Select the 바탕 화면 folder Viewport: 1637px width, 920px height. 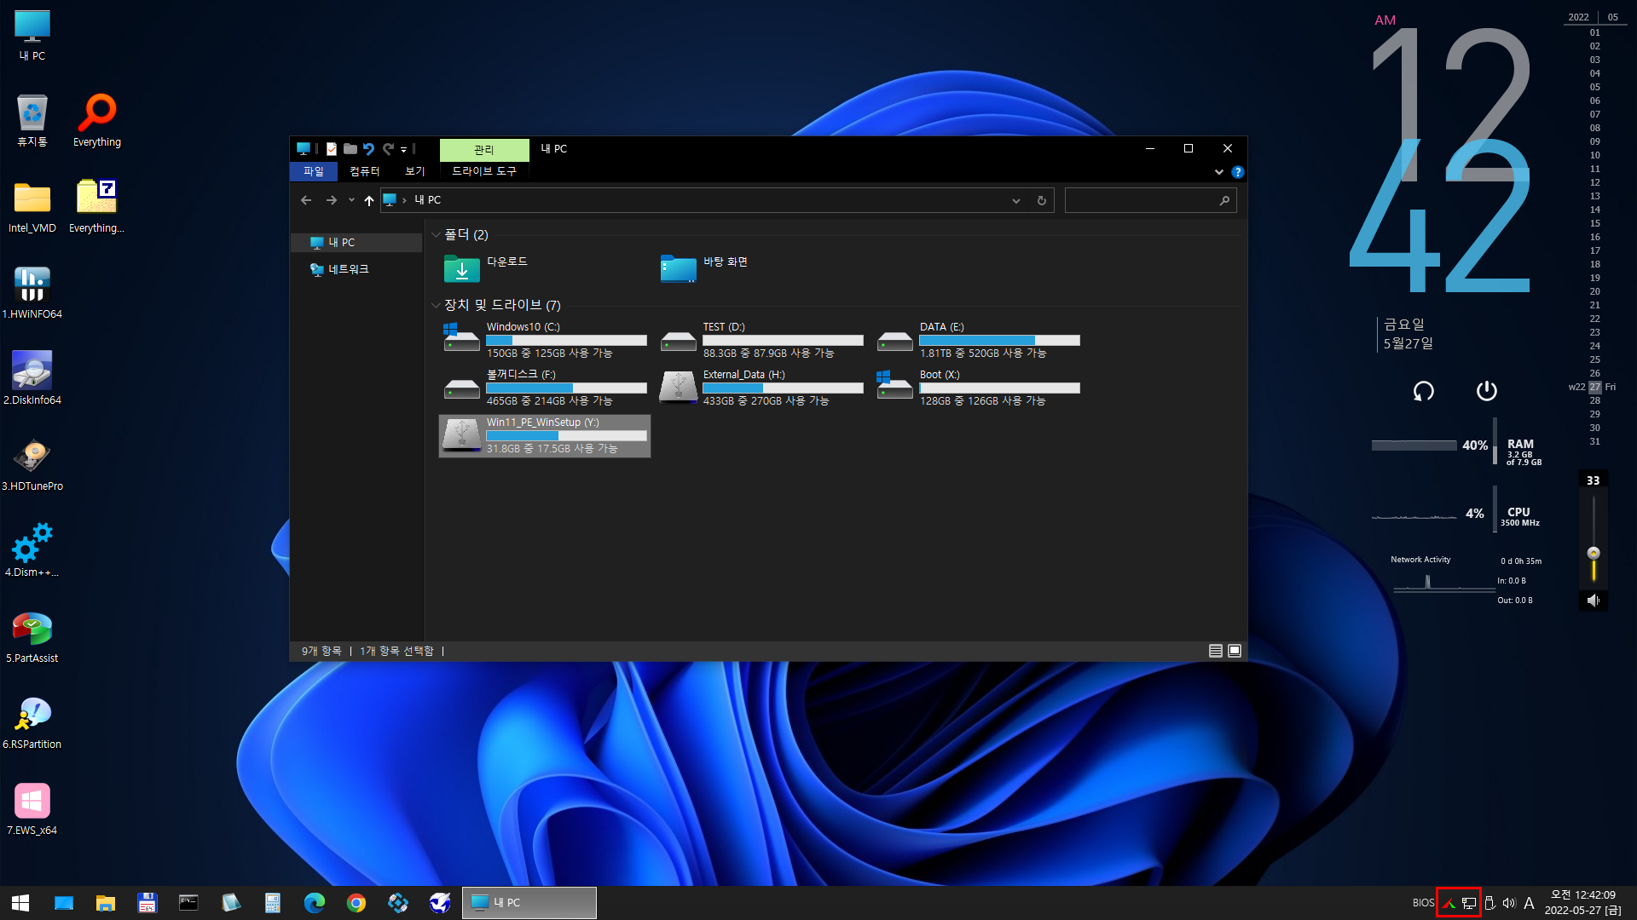point(761,268)
